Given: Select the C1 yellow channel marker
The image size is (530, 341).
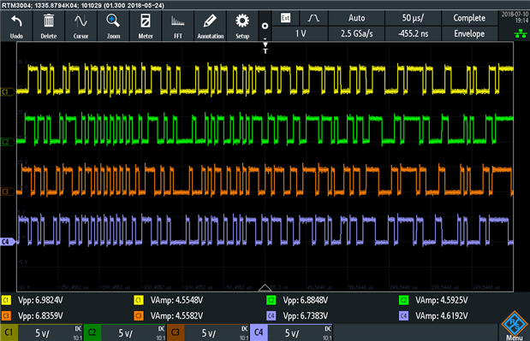Looking at the screenshot, I should coord(7,91).
